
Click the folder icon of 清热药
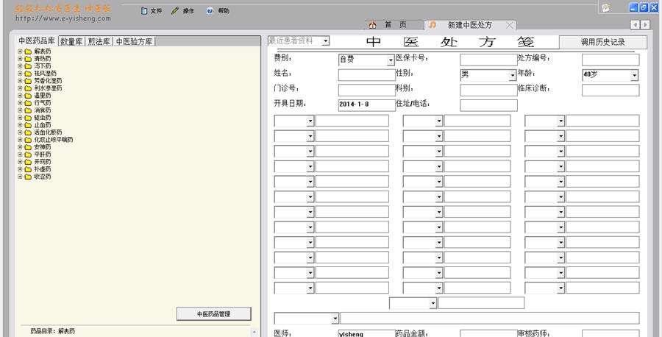coord(28,59)
